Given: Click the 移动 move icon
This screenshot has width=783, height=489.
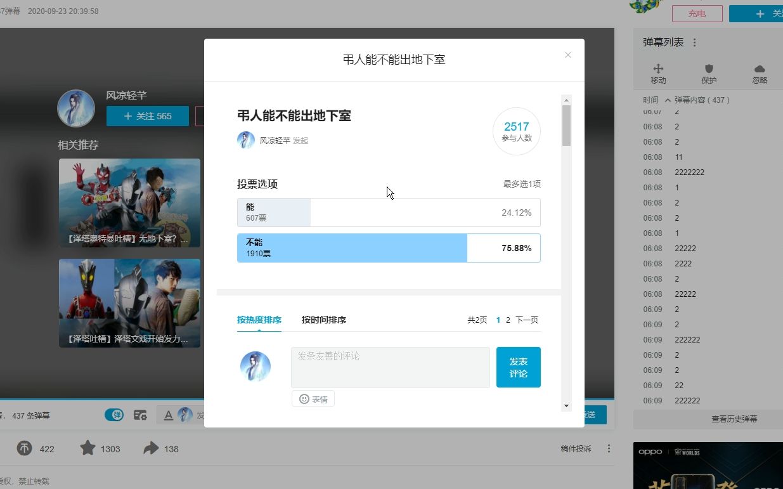Looking at the screenshot, I should (658, 69).
